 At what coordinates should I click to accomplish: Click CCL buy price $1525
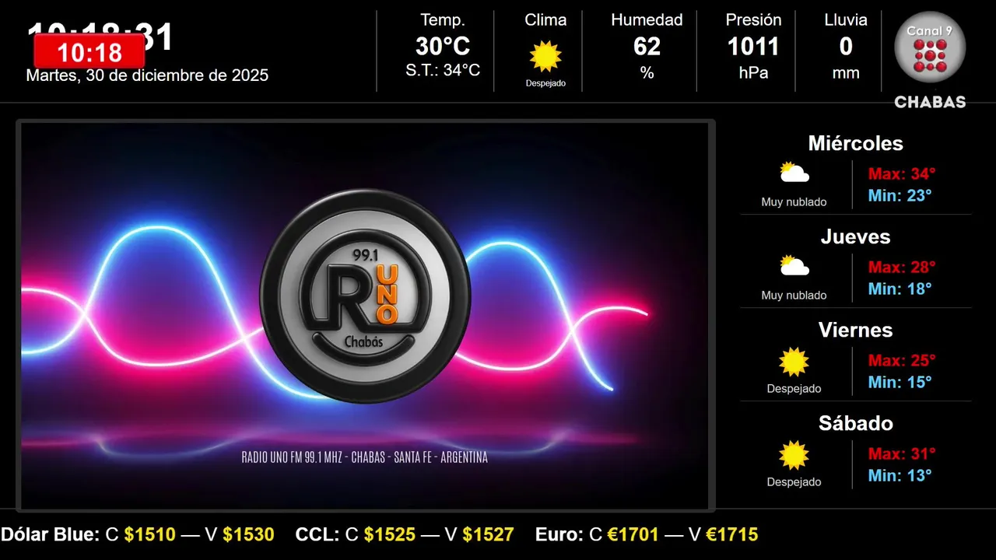[x=390, y=534]
